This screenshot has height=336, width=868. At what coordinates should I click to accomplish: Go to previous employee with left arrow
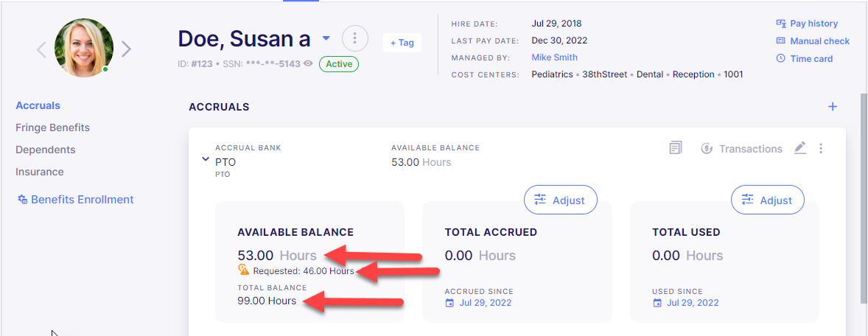tap(41, 49)
